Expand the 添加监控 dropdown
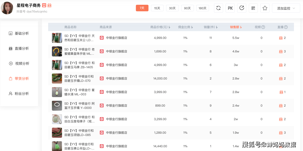The width and height of the screenshot is (303, 151). [x=286, y=8]
